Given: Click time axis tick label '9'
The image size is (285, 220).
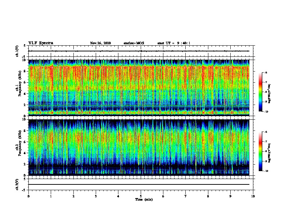Looking at the screenshot, I should [x=230, y=196].
